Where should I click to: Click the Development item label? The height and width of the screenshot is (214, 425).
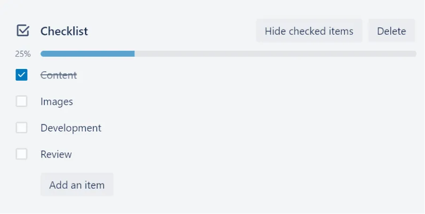[x=71, y=128]
